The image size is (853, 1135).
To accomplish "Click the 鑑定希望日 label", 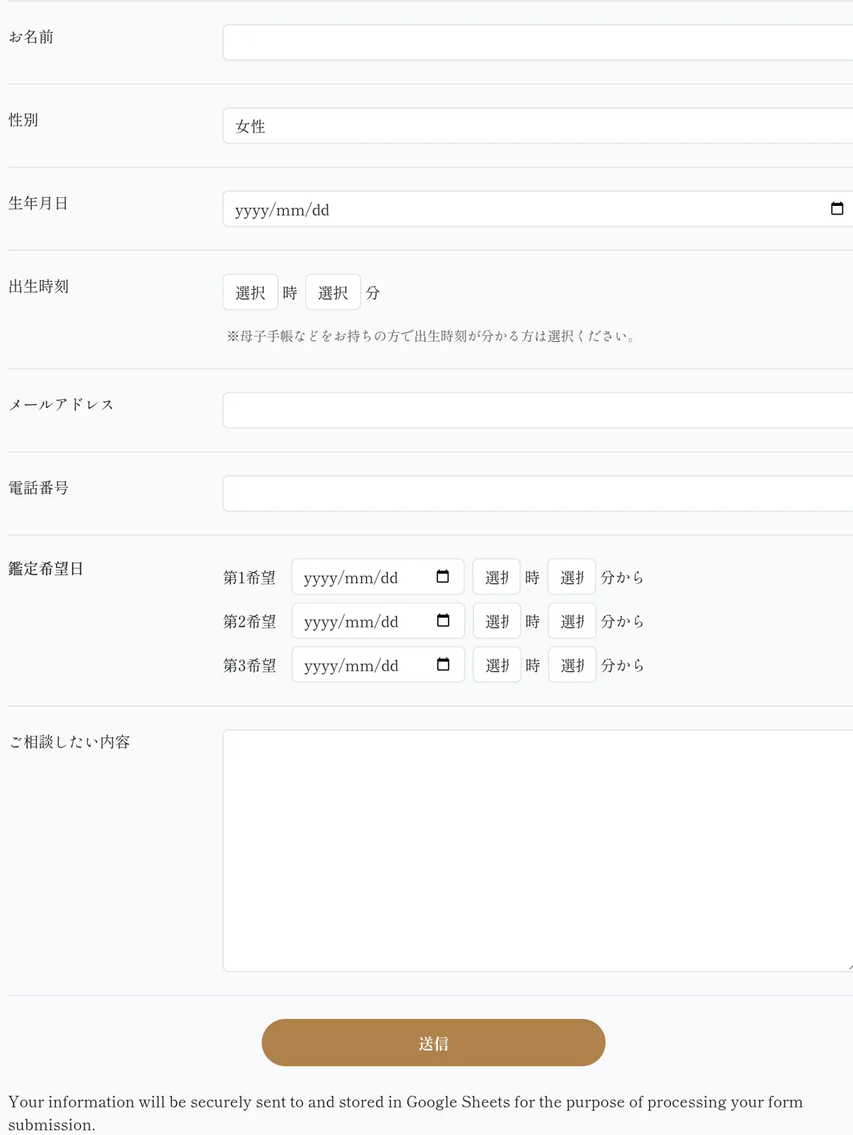I will tap(46, 568).
